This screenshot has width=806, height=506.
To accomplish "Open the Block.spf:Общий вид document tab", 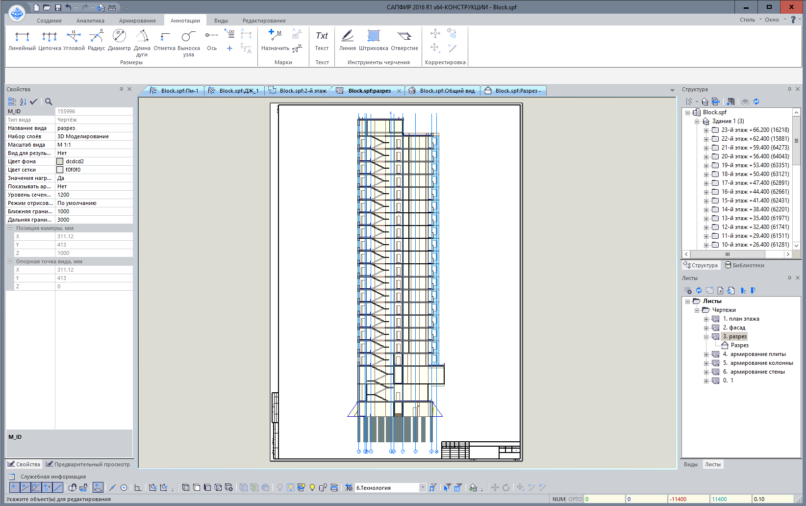I will click(x=447, y=91).
